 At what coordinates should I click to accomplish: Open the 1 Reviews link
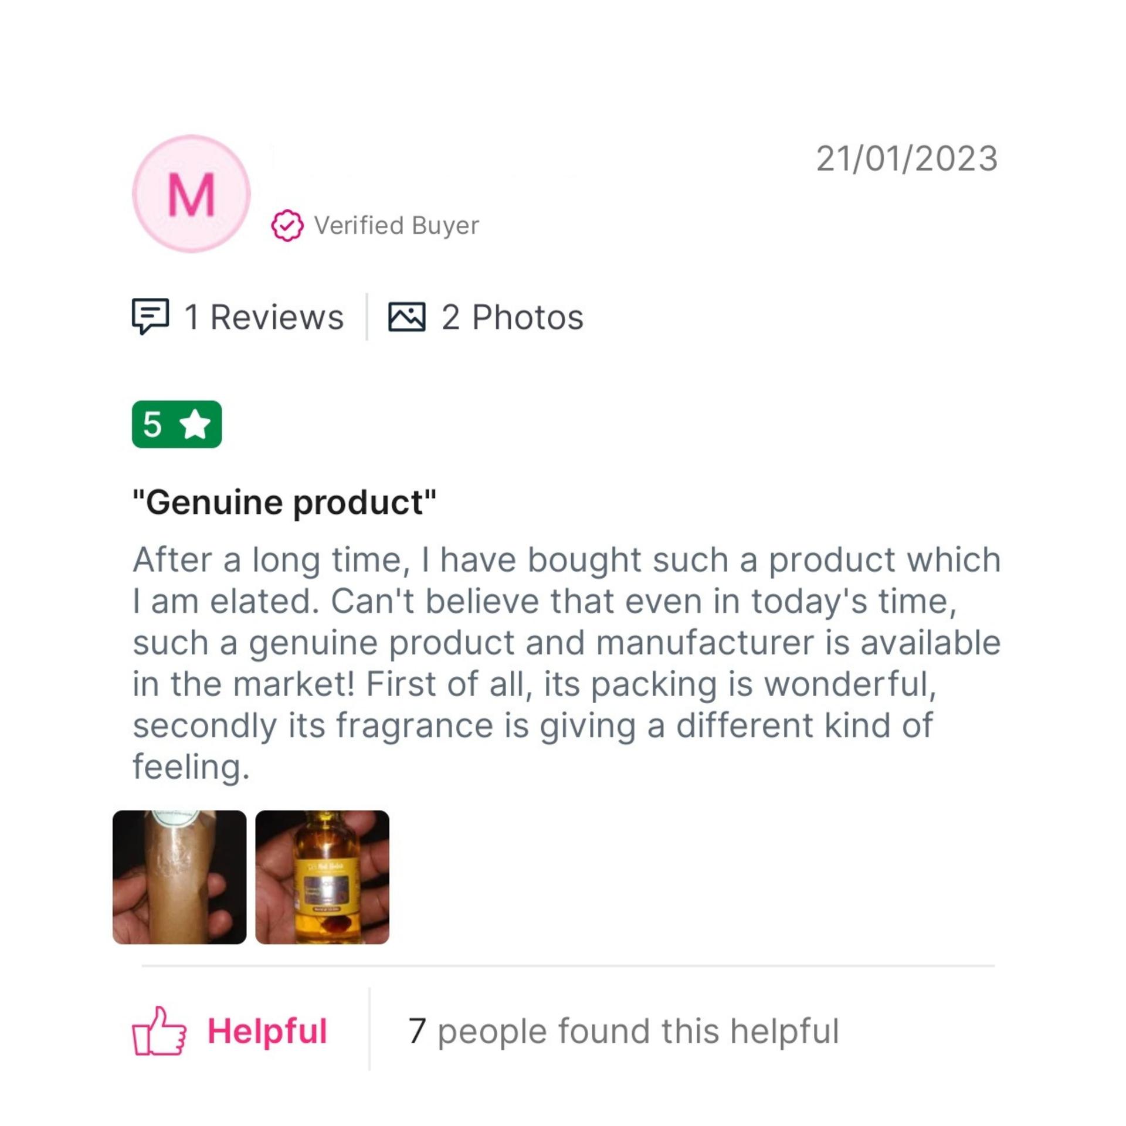tap(264, 317)
